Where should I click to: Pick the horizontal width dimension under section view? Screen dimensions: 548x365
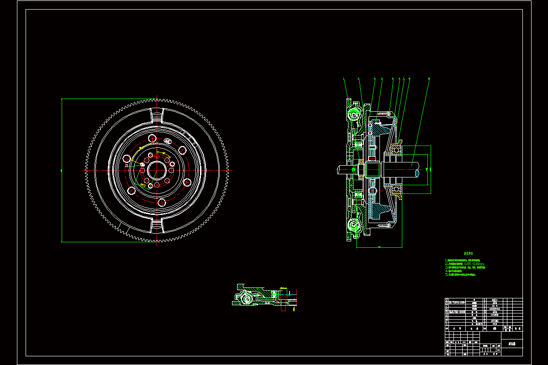379,247
